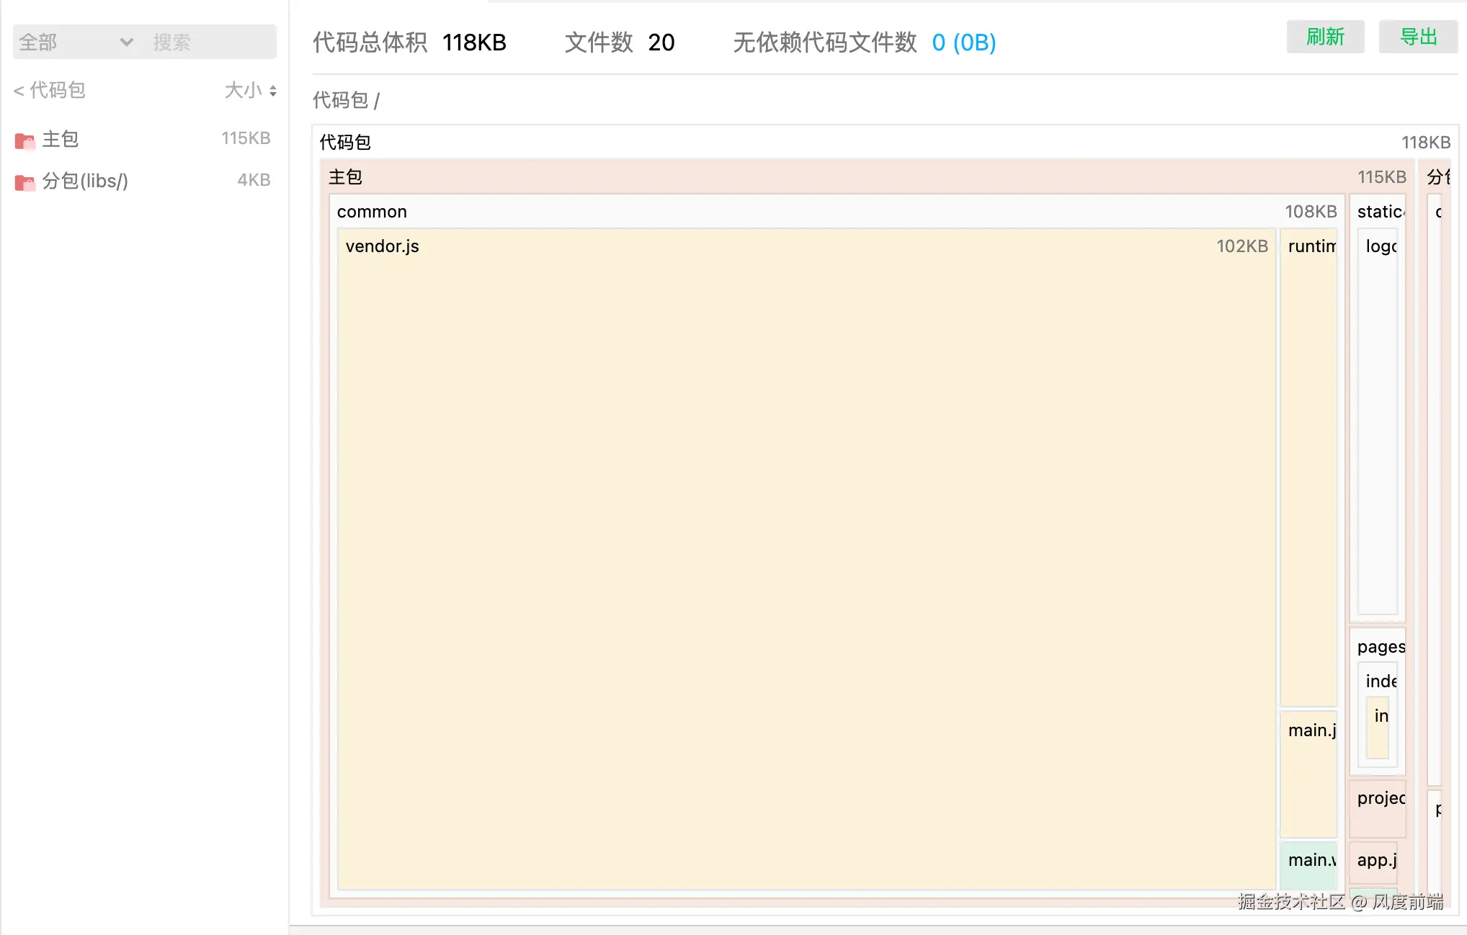The image size is (1467, 935).
Task: Go back via < 代码包 header
Action: 50,90
